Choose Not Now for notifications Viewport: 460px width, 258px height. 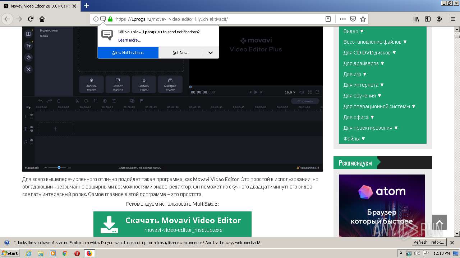click(x=180, y=53)
